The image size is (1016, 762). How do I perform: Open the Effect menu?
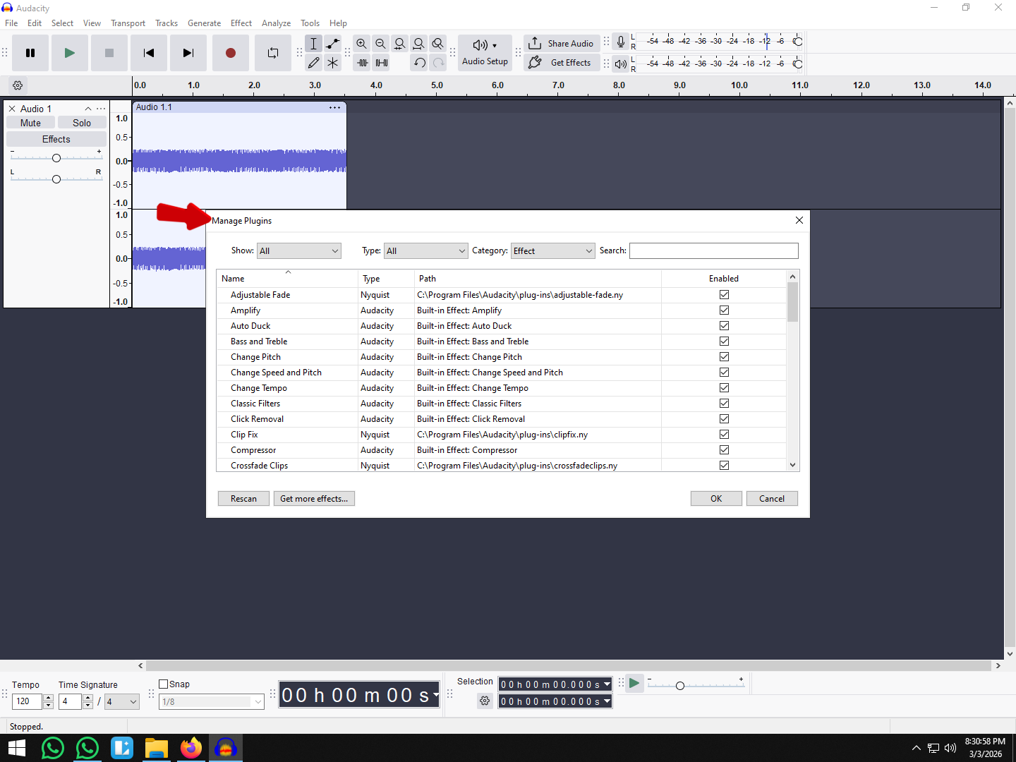coord(241,23)
